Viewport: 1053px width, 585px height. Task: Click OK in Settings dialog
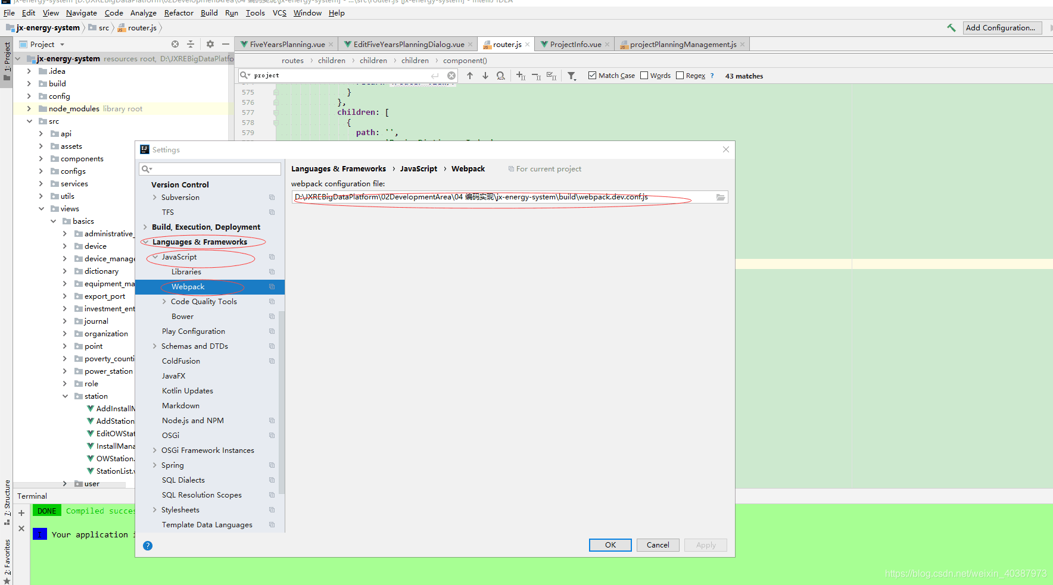click(610, 545)
